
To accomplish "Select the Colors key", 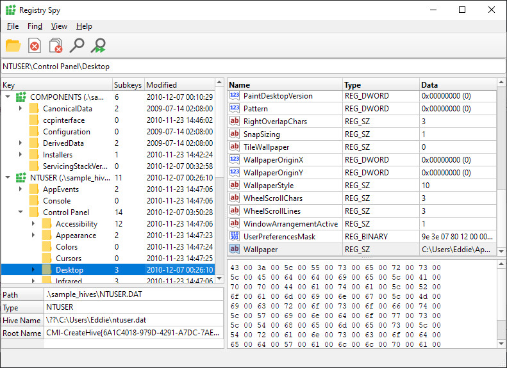I will click(x=67, y=247).
